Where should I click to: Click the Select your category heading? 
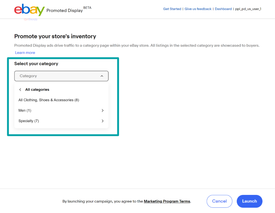[36, 64]
